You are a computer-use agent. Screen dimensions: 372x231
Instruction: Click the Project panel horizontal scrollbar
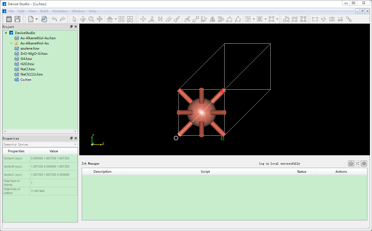click(x=40, y=131)
